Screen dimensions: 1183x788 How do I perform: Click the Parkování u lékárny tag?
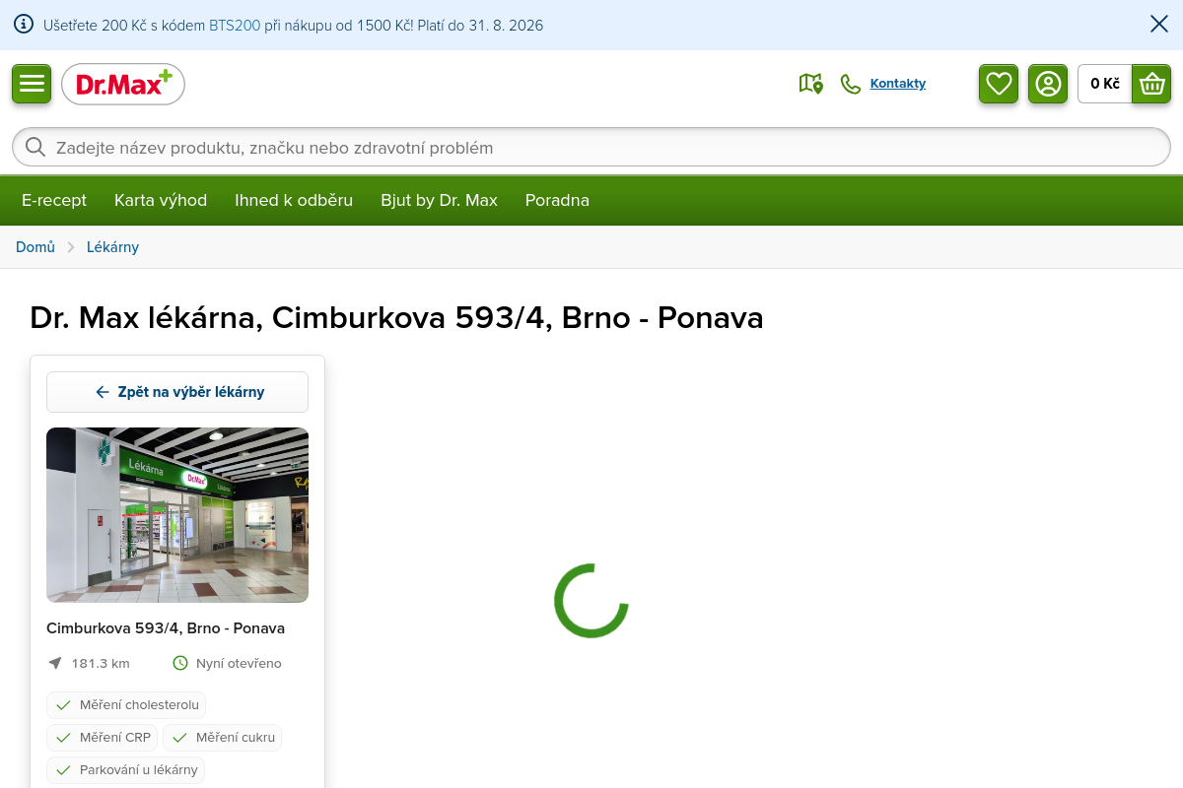click(x=126, y=770)
